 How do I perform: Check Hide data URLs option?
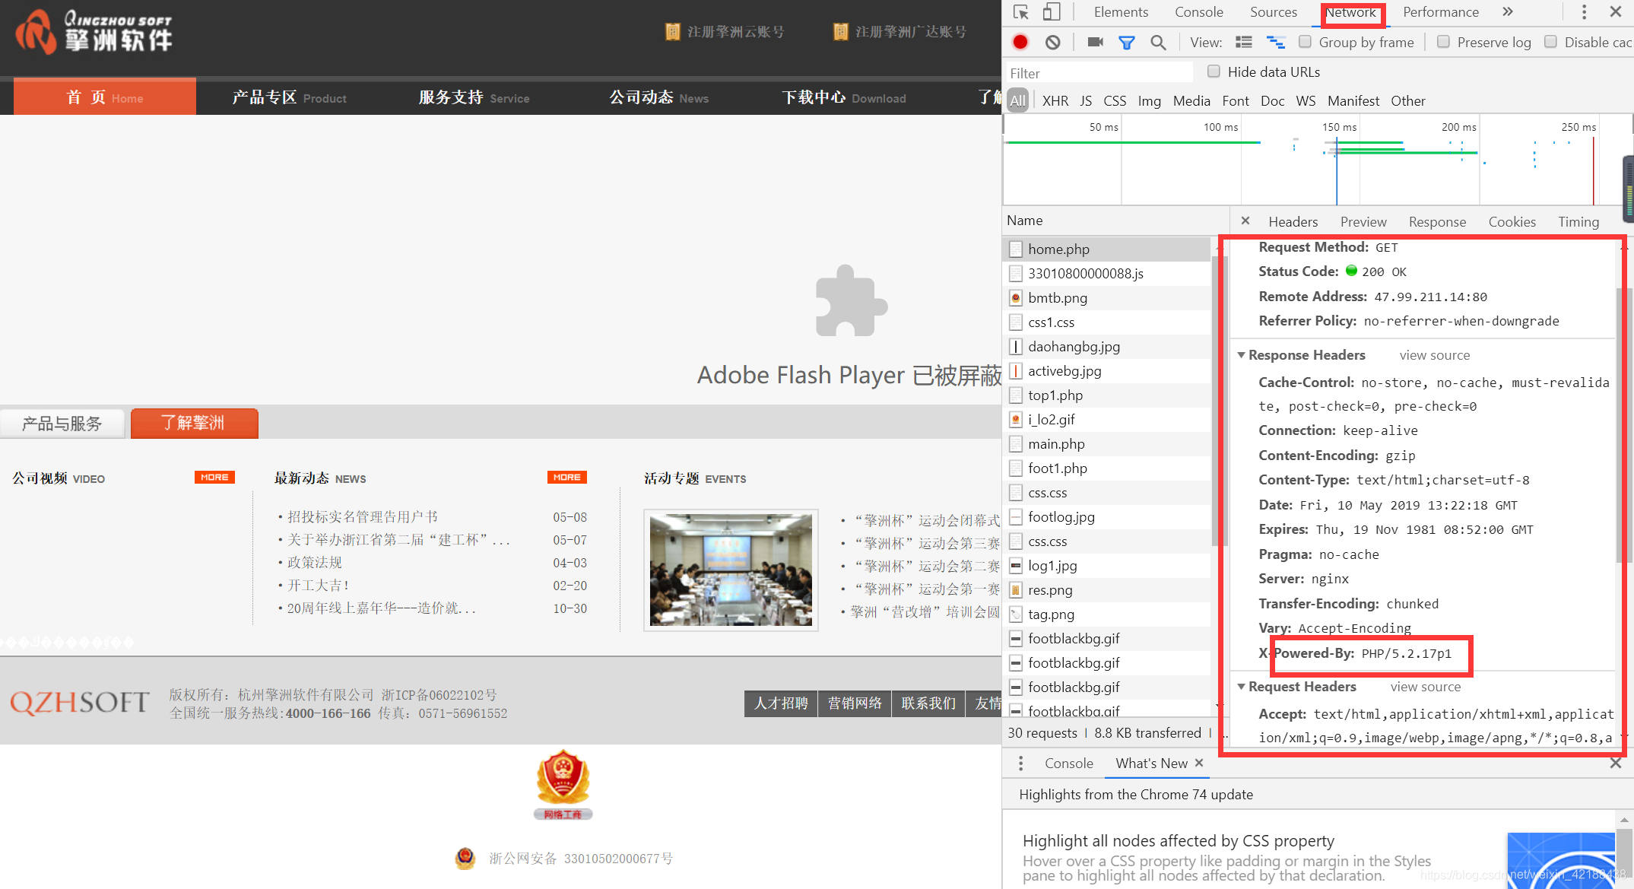click(x=1214, y=71)
